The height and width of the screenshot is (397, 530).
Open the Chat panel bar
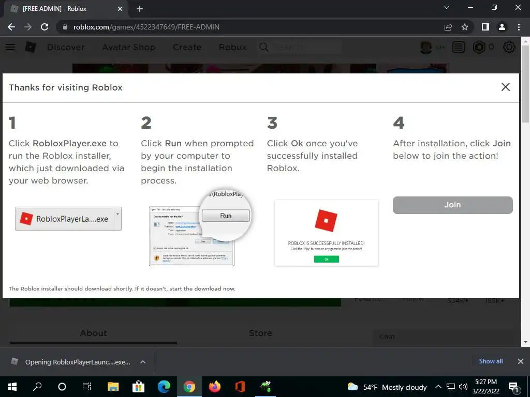[x=443, y=337]
